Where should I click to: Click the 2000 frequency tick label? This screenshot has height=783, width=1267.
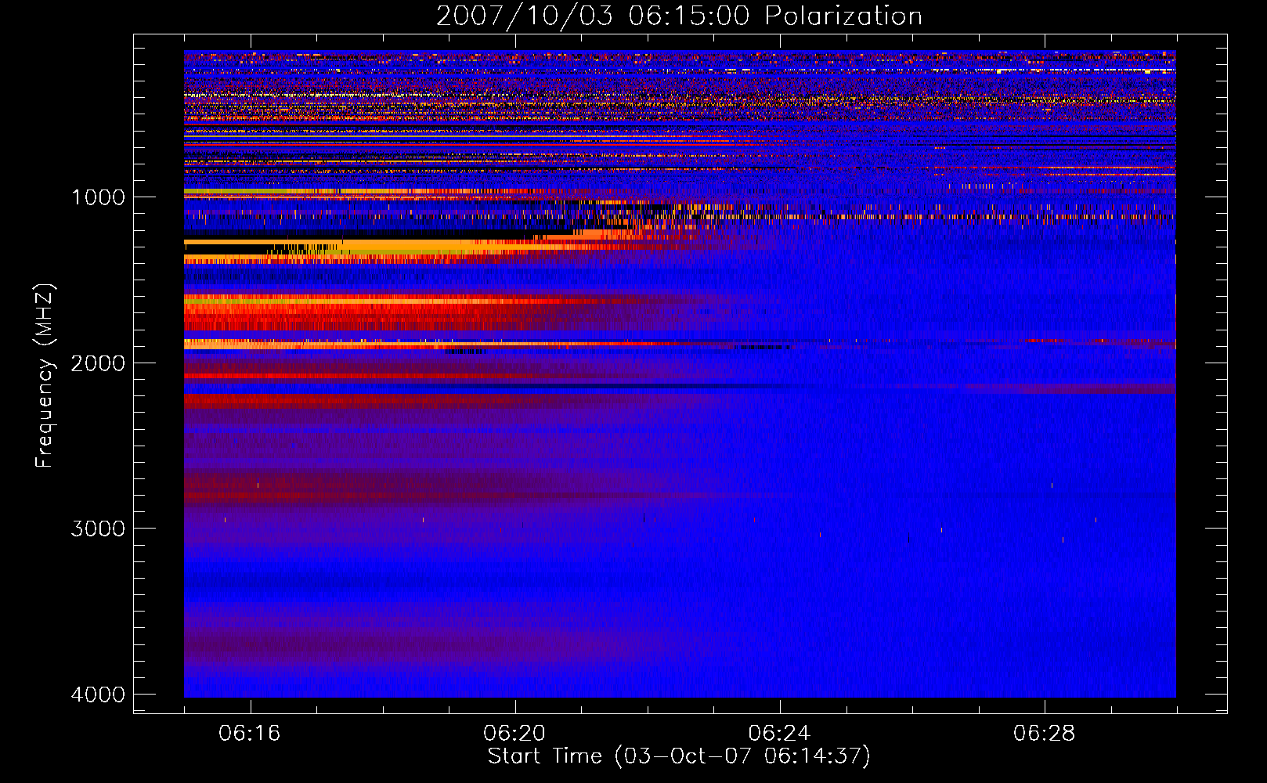(x=98, y=363)
